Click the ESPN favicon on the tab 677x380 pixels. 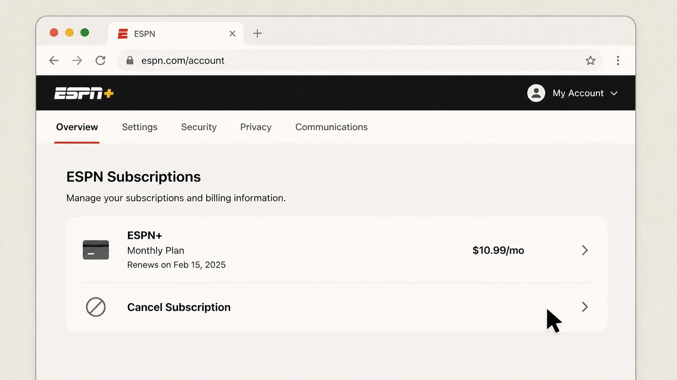123,34
